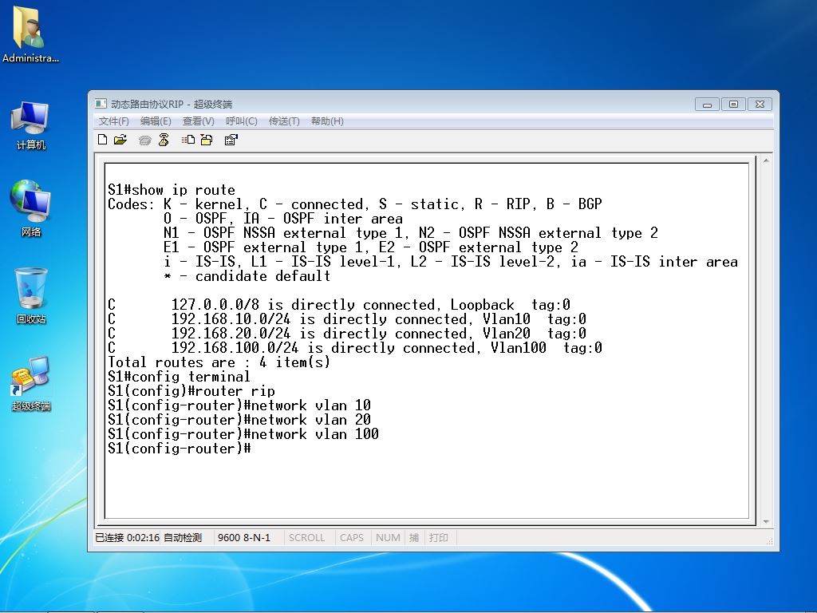The height and width of the screenshot is (613, 817).
Task: Maximize the 超级终端 window
Action: click(733, 105)
